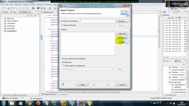The image size is (189, 106).
Task: Enable Add project to working sets
Action: 63,66
